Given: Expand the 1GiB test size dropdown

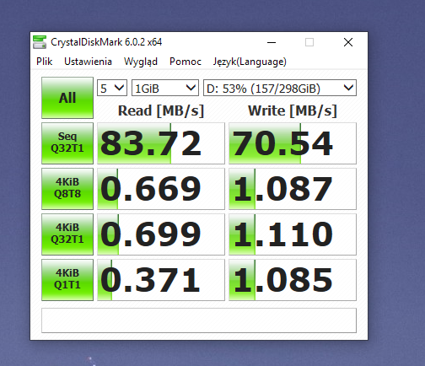Looking at the screenshot, I should [x=165, y=88].
